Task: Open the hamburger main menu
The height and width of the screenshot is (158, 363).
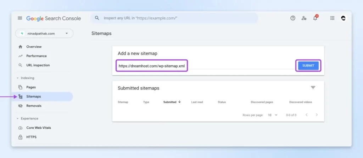Action: (x=20, y=18)
